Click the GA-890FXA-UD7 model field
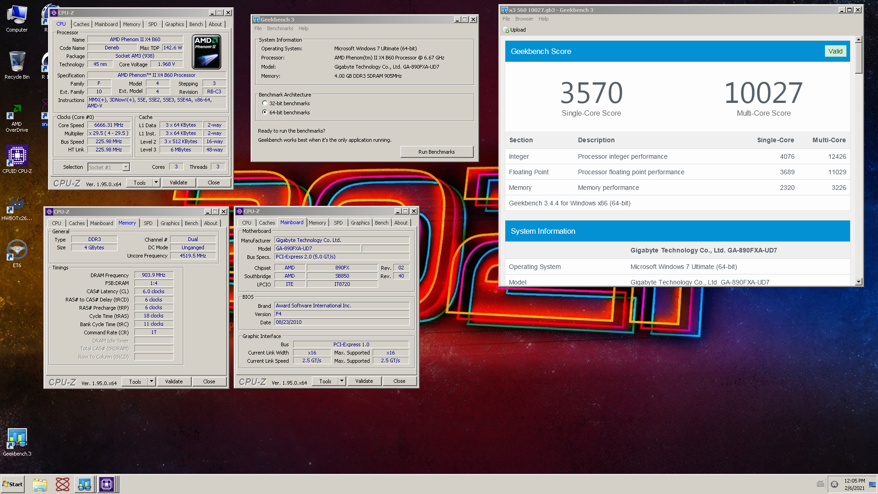Viewport: 878px width, 494px height. tap(317, 248)
